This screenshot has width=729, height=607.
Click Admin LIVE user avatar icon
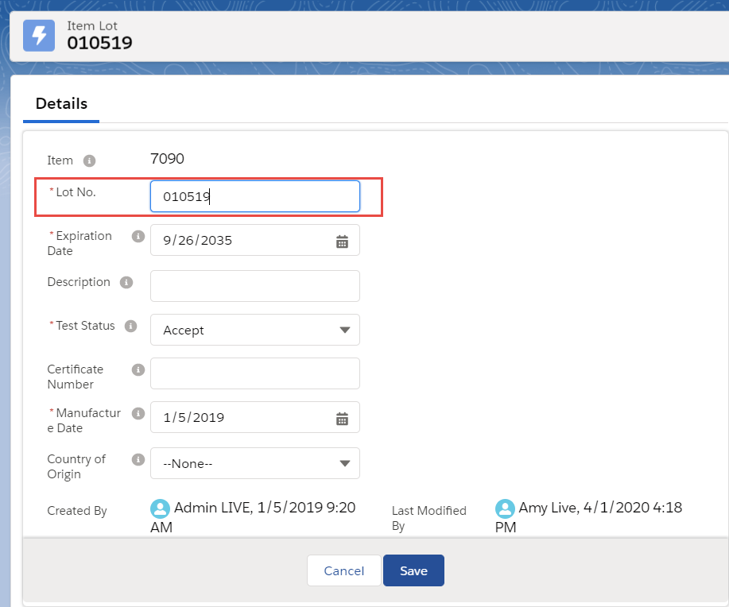pos(160,508)
